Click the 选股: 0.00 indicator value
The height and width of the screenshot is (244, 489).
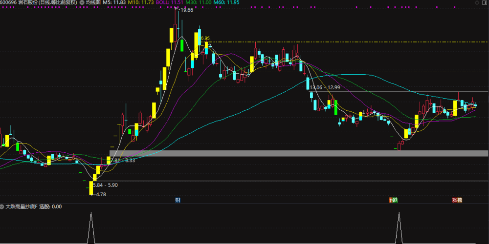pos(50,206)
